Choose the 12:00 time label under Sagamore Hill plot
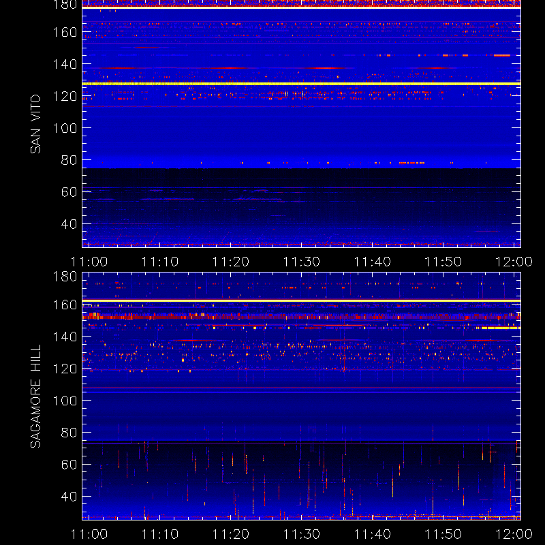This screenshot has height=545, width=545. 514,534
